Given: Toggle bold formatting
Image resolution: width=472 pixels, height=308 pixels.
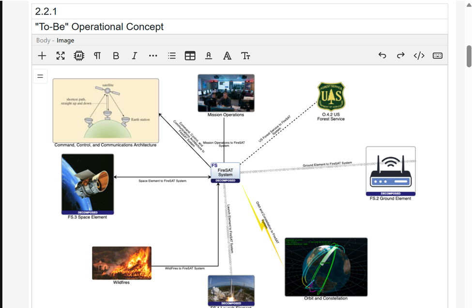Looking at the screenshot, I should [116, 56].
